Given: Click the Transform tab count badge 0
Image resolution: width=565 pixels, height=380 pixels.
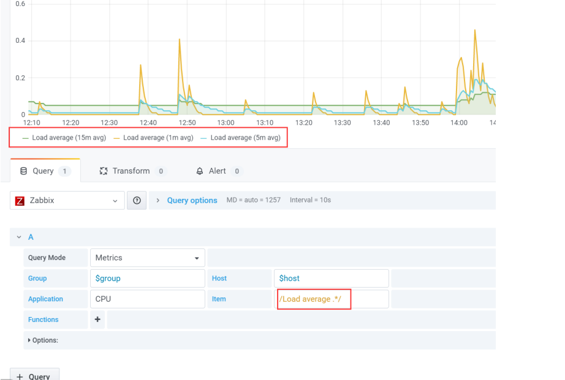Looking at the screenshot, I should (161, 171).
